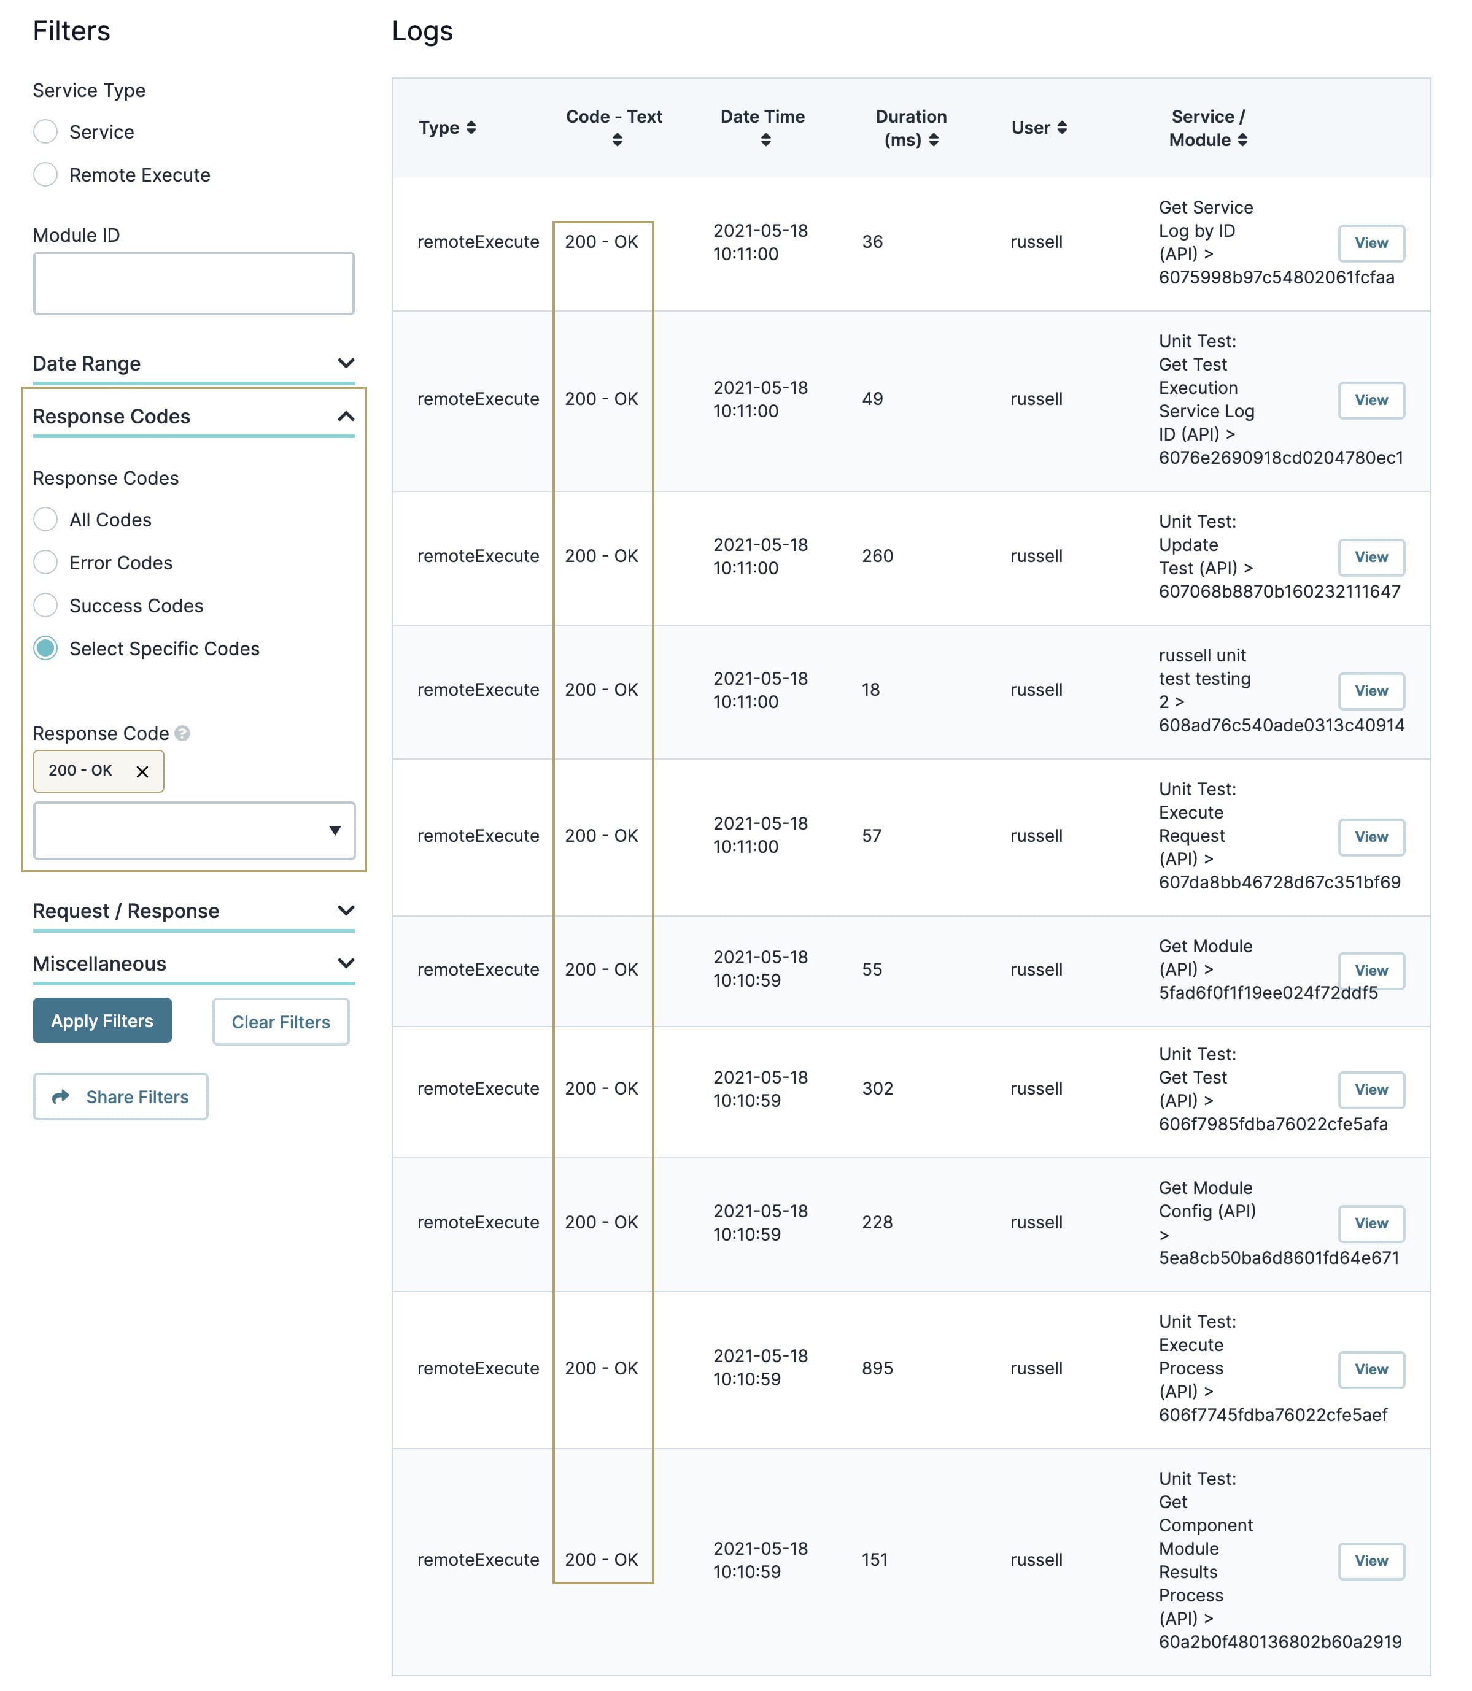
Task: Click the Apply Filters button
Action: [x=102, y=1020]
